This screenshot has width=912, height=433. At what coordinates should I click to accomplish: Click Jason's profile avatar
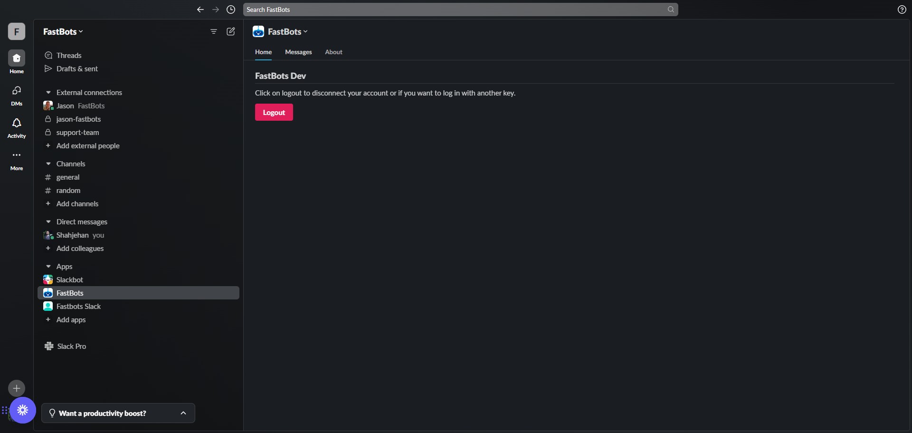(48, 106)
